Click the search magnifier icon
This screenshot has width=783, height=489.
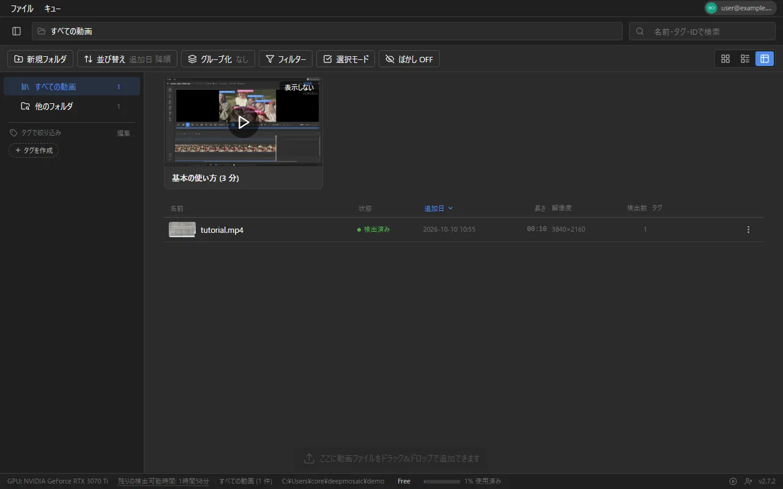tap(640, 31)
